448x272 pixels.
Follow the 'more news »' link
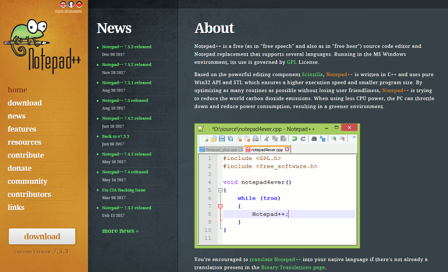coord(120,231)
